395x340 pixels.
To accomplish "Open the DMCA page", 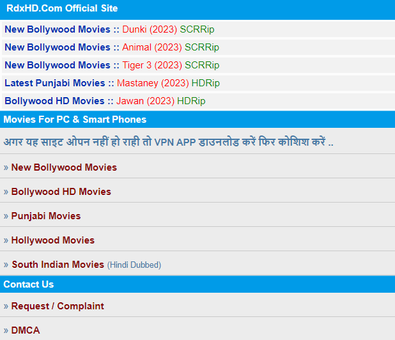I will 26,330.
